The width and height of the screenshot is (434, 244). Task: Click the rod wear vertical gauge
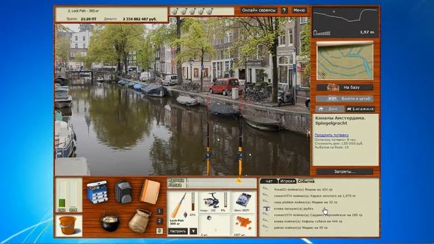(x=193, y=201)
